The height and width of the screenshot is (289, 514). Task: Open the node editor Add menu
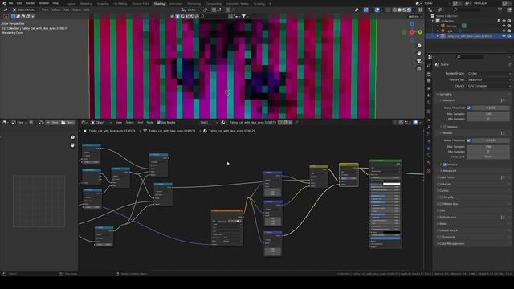click(140, 123)
